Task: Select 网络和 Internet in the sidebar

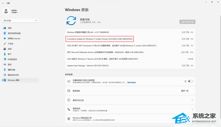Action: pos(20,38)
